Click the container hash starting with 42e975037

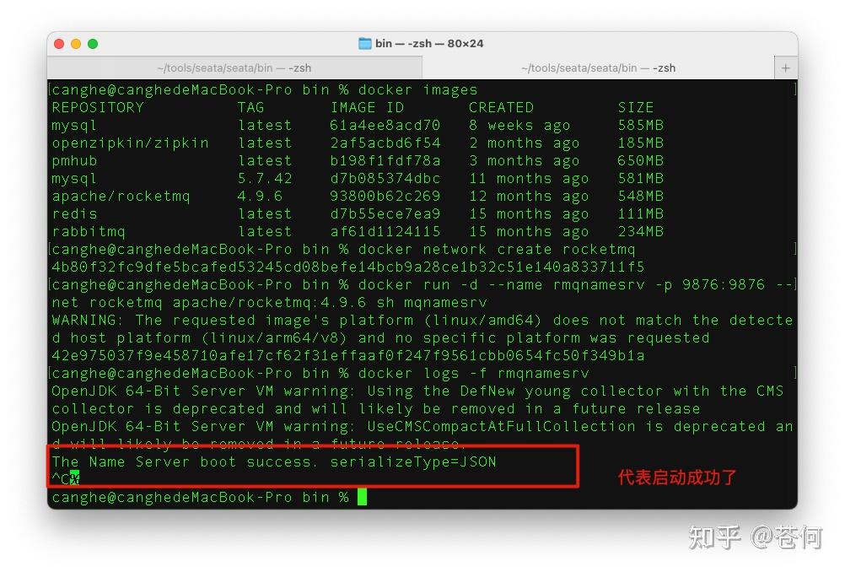pyautogui.click(x=348, y=356)
